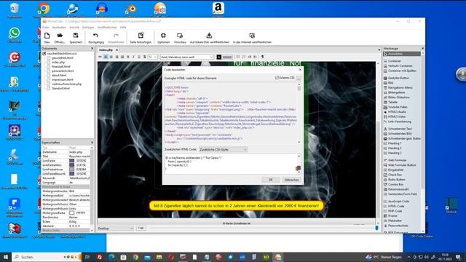Click the Windows Start button

click(x=6, y=257)
